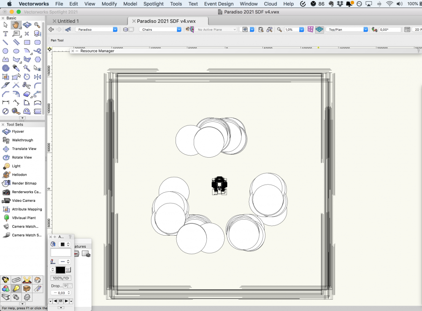Select the Spiral tool
Screen dimensions: 422x311
point(5,68)
